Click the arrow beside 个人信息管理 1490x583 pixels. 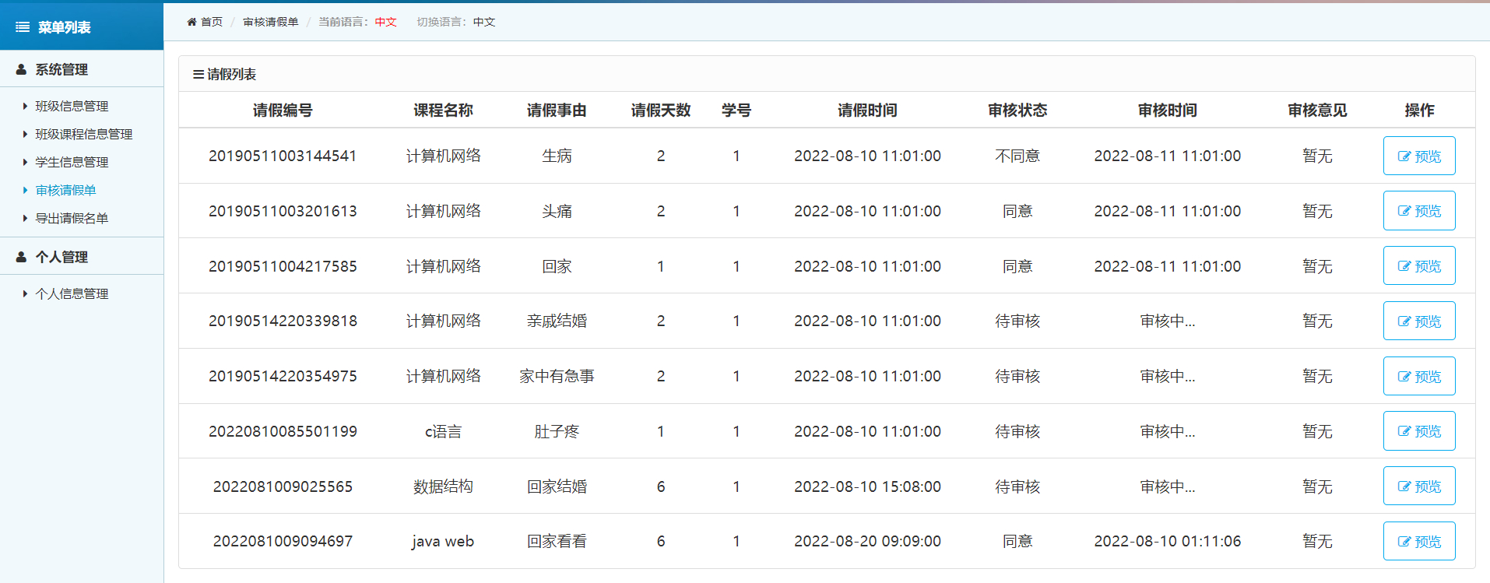pos(25,293)
